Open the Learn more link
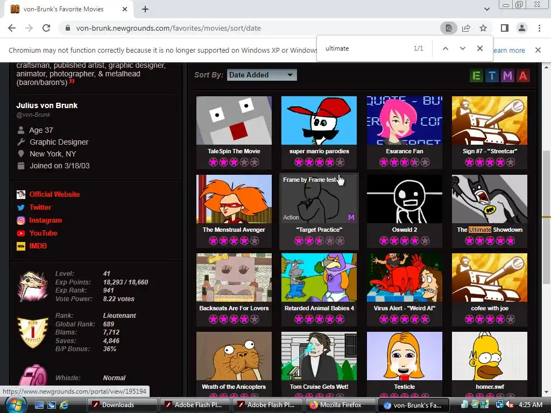 coord(509,50)
